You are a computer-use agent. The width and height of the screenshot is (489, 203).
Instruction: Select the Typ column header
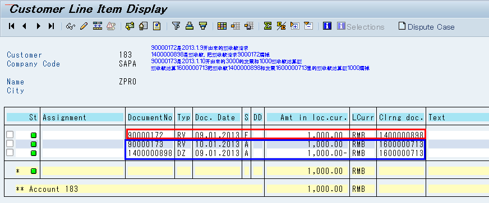184,117
